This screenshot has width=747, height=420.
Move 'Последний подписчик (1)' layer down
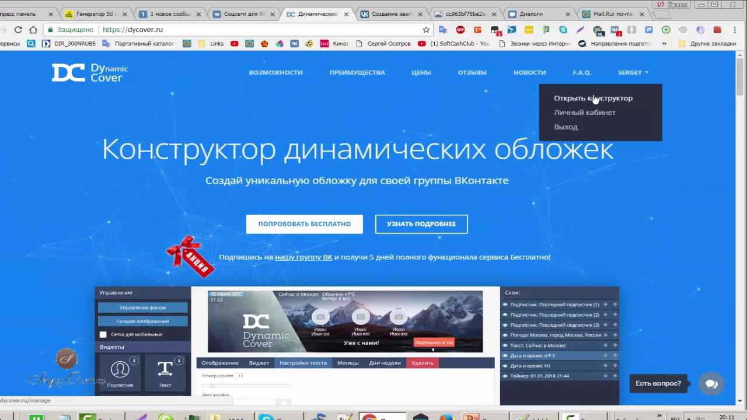click(606, 304)
